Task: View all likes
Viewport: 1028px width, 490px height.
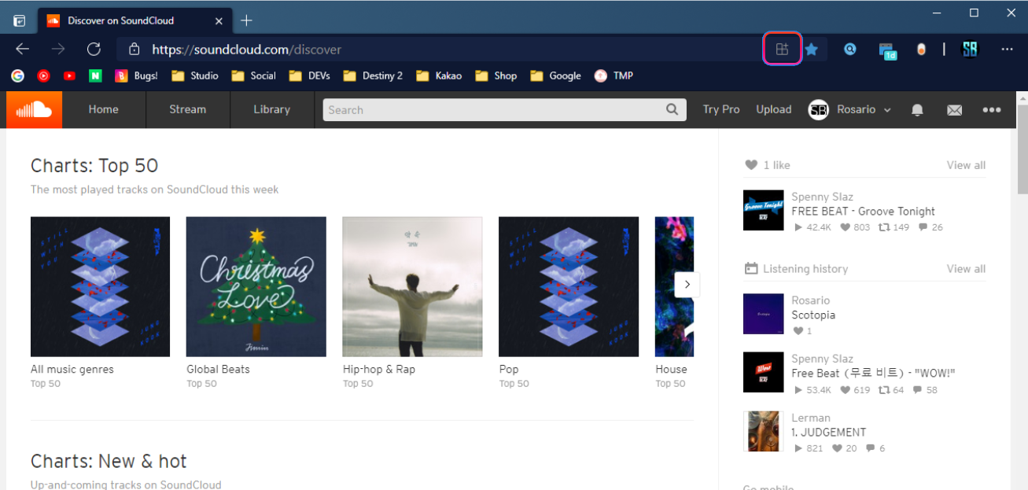Action: [x=966, y=165]
